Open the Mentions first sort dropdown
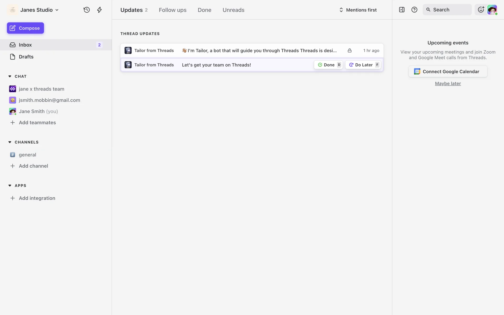 (358, 10)
